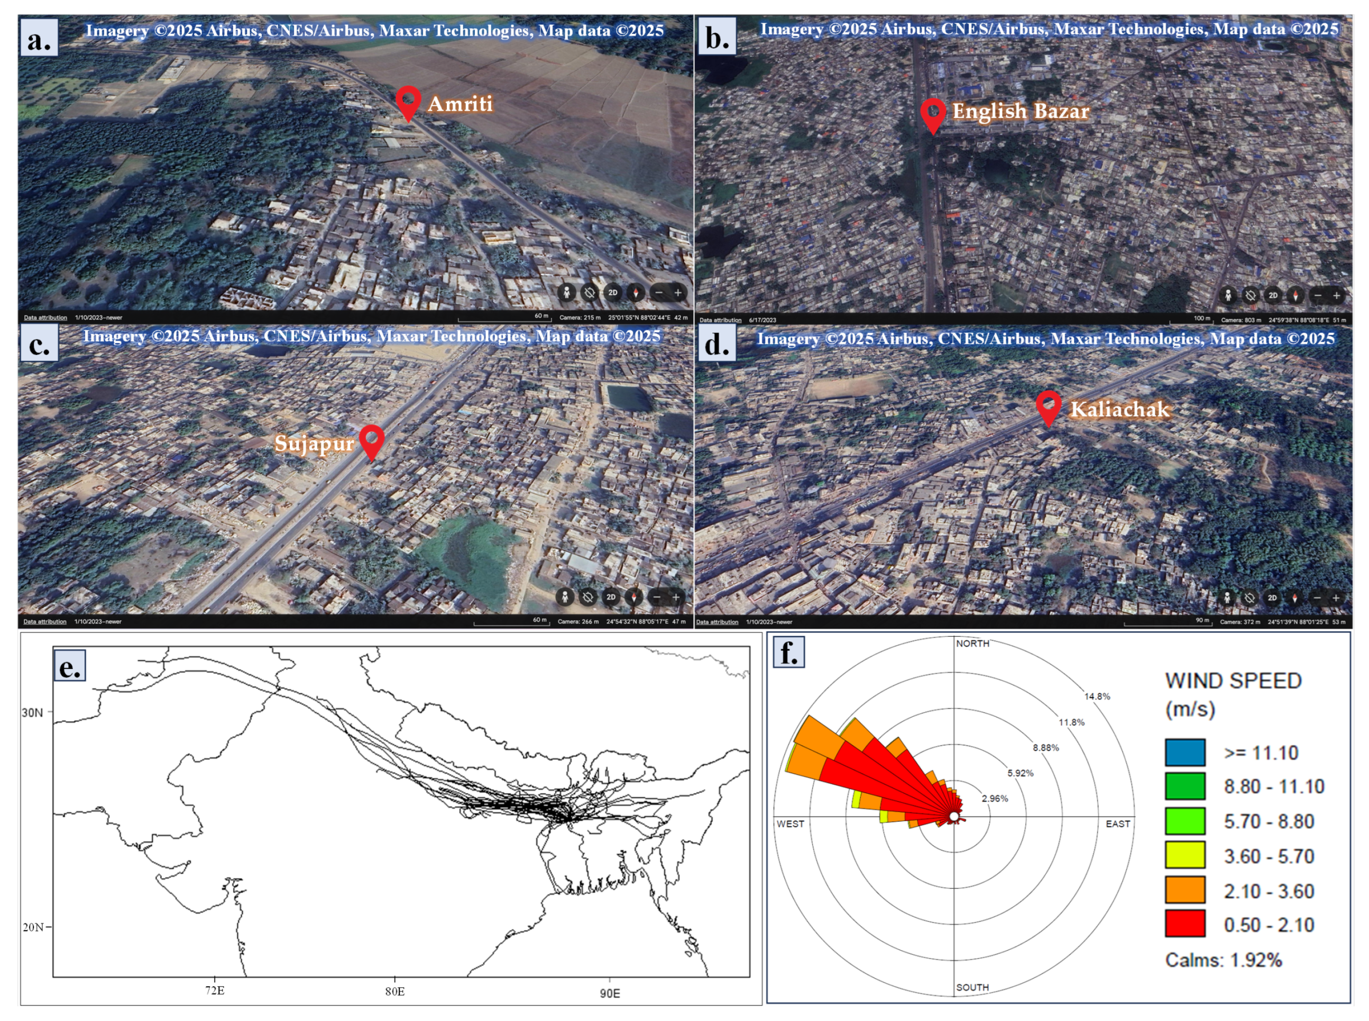Click Street View pegman in Amriti panel
Image resolution: width=1369 pixels, height=1021 pixels.
pos(566,292)
